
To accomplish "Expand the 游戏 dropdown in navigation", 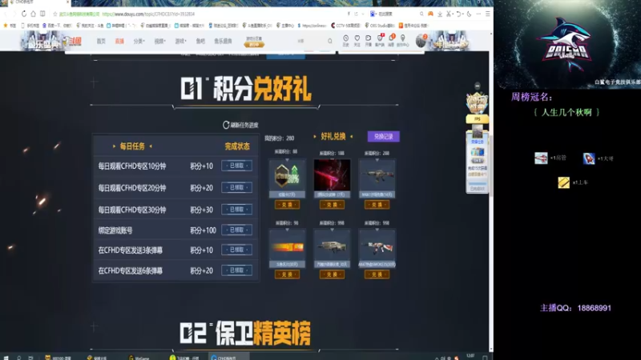I will (181, 42).
